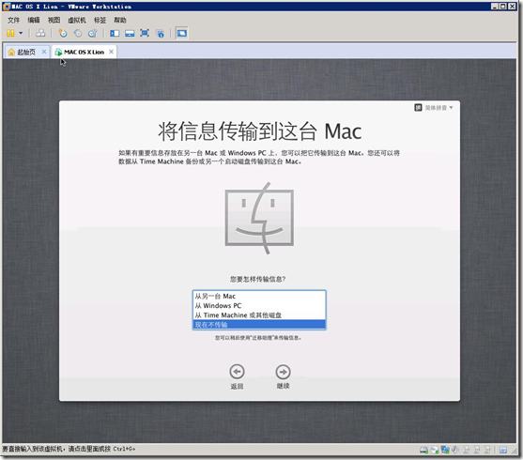Open the 简体拼音 input method dropdown
Viewport: 523px width, 460px height.
pyautogui.click(x=434, y=108)
